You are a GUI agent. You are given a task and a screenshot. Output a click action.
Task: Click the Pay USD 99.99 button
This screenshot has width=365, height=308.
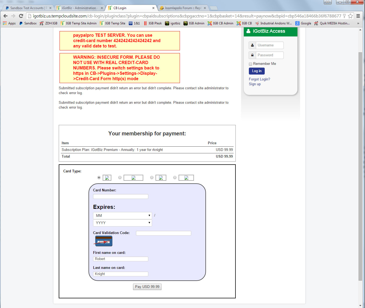point(147,287)
